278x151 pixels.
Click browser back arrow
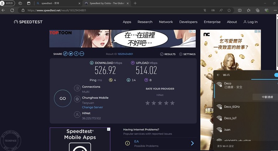tap(3, 10)
